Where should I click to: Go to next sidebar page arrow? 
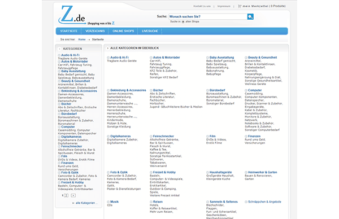pos(73,195)
